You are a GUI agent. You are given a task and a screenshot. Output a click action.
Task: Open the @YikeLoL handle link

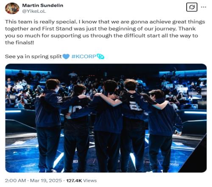click(34, 11)
